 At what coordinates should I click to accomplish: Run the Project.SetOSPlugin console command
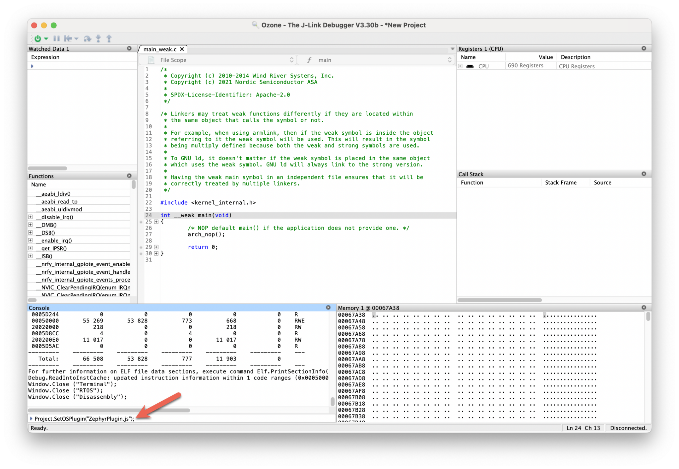(31, 419)
